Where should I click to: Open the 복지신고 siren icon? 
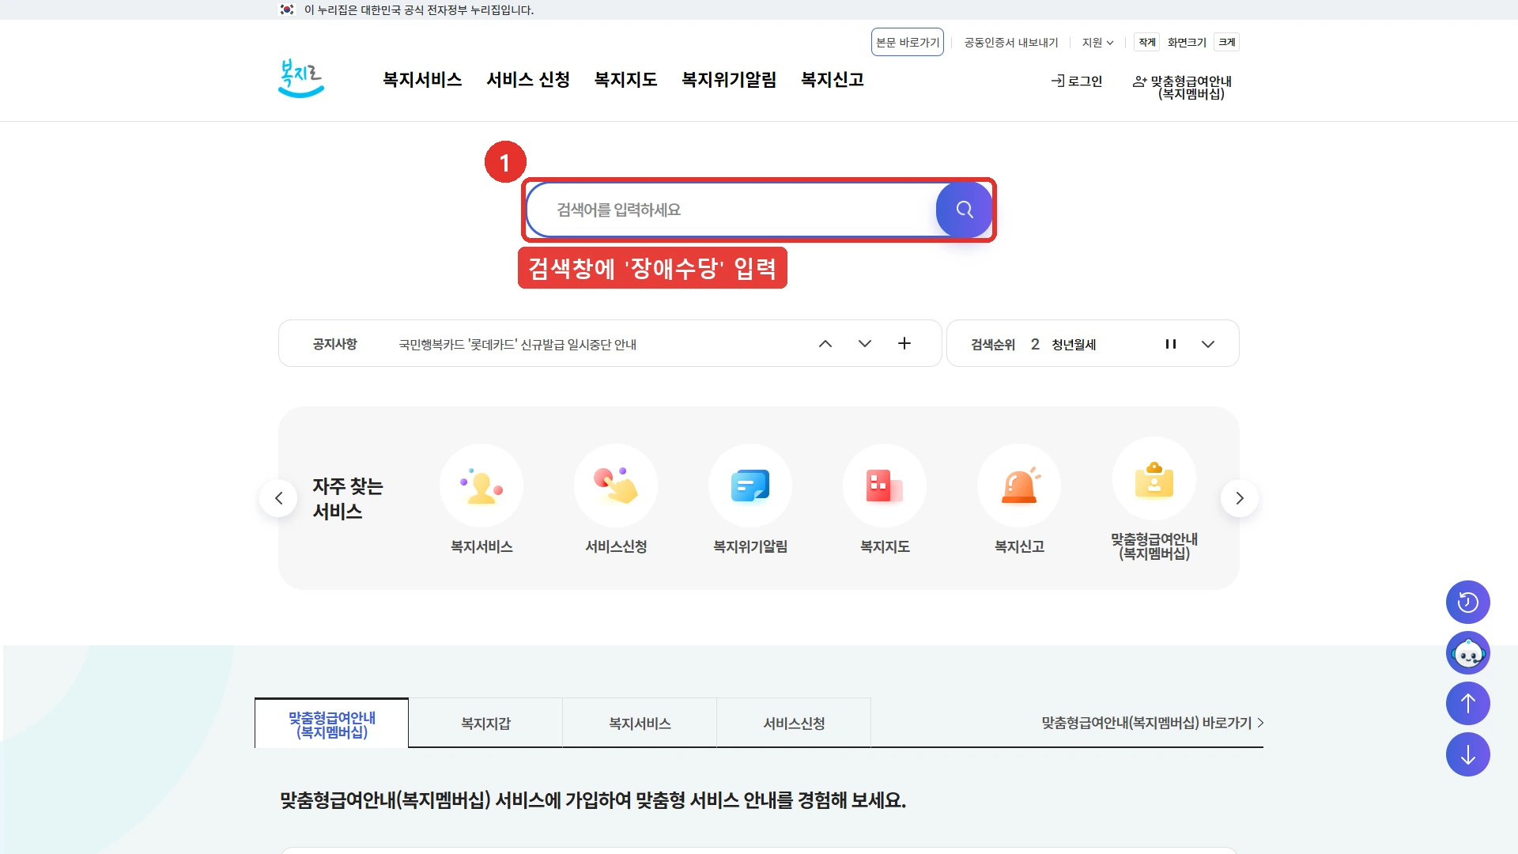tap(1019, 486)
